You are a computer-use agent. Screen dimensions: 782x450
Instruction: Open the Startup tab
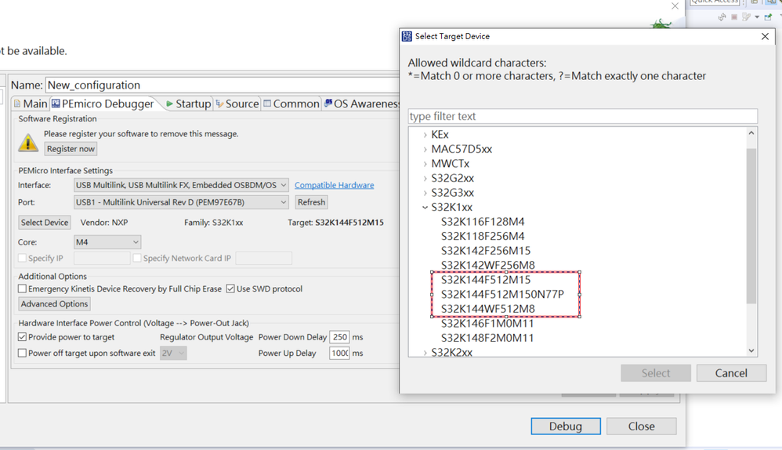(189, 103)
